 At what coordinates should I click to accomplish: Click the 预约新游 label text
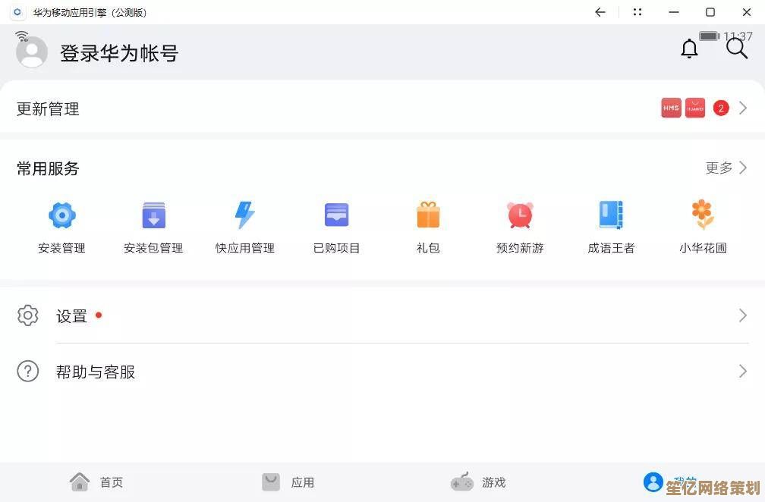(520, 248)
